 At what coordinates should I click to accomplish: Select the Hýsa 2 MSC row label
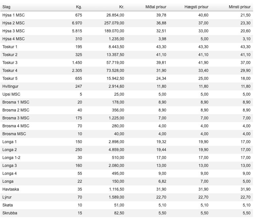click(13, 23)
